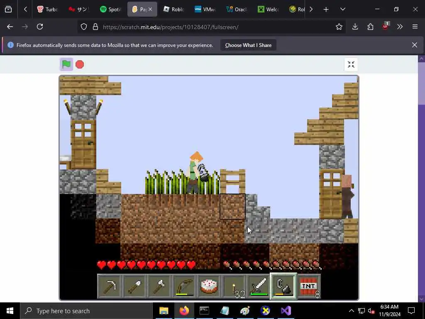Select the axe in the hotbar
425x319 pixels.
click(x=159, y=286)
